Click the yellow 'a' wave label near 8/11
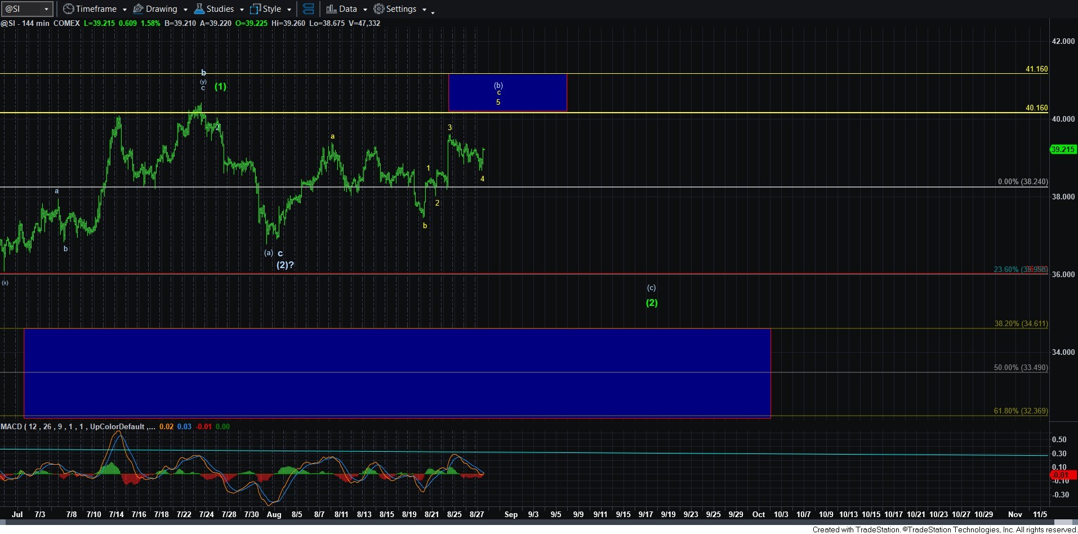Screen dimensions: 1078x534 333,136
